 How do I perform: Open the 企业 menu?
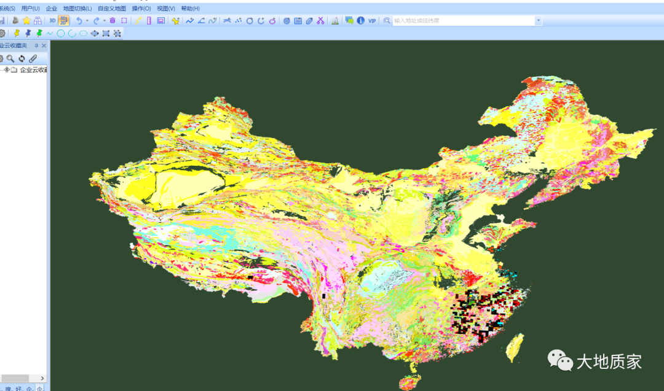click(x=51, y=9)
